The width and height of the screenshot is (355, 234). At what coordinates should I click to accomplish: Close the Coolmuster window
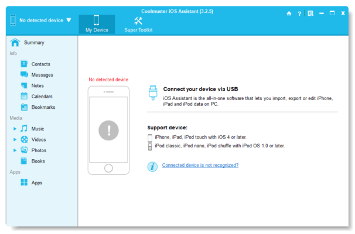[343, 13]
